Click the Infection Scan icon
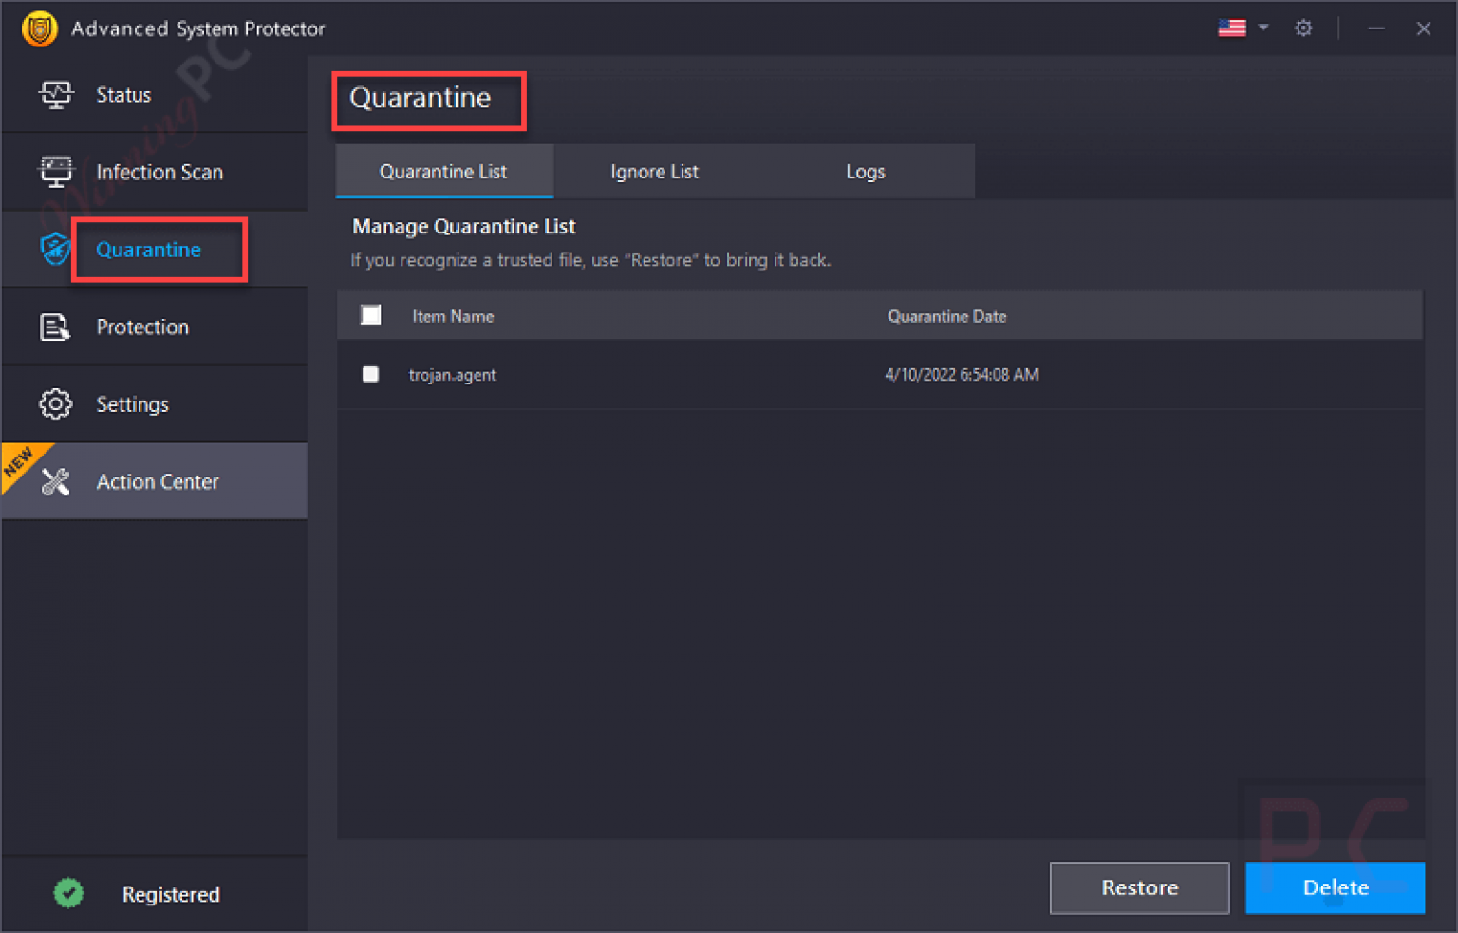 (x=56, y=172)
